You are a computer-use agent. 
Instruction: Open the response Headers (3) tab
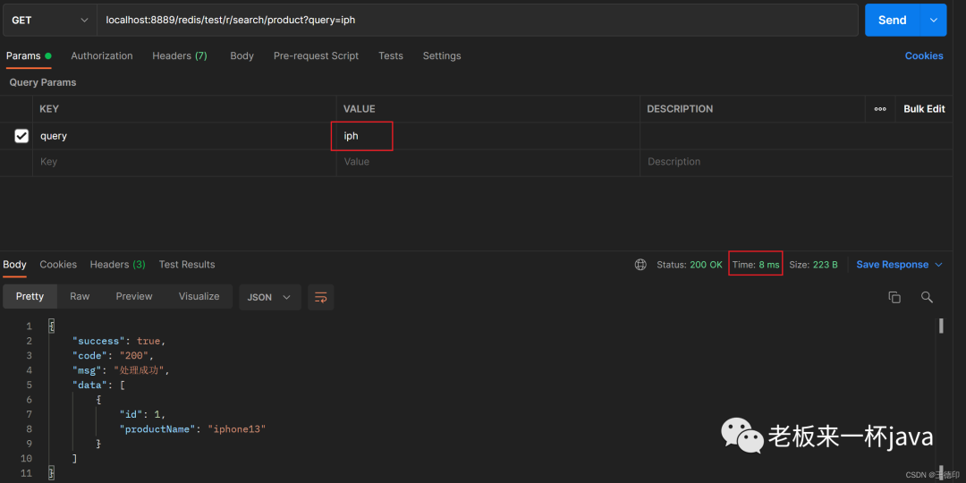[x=118, y=264]
